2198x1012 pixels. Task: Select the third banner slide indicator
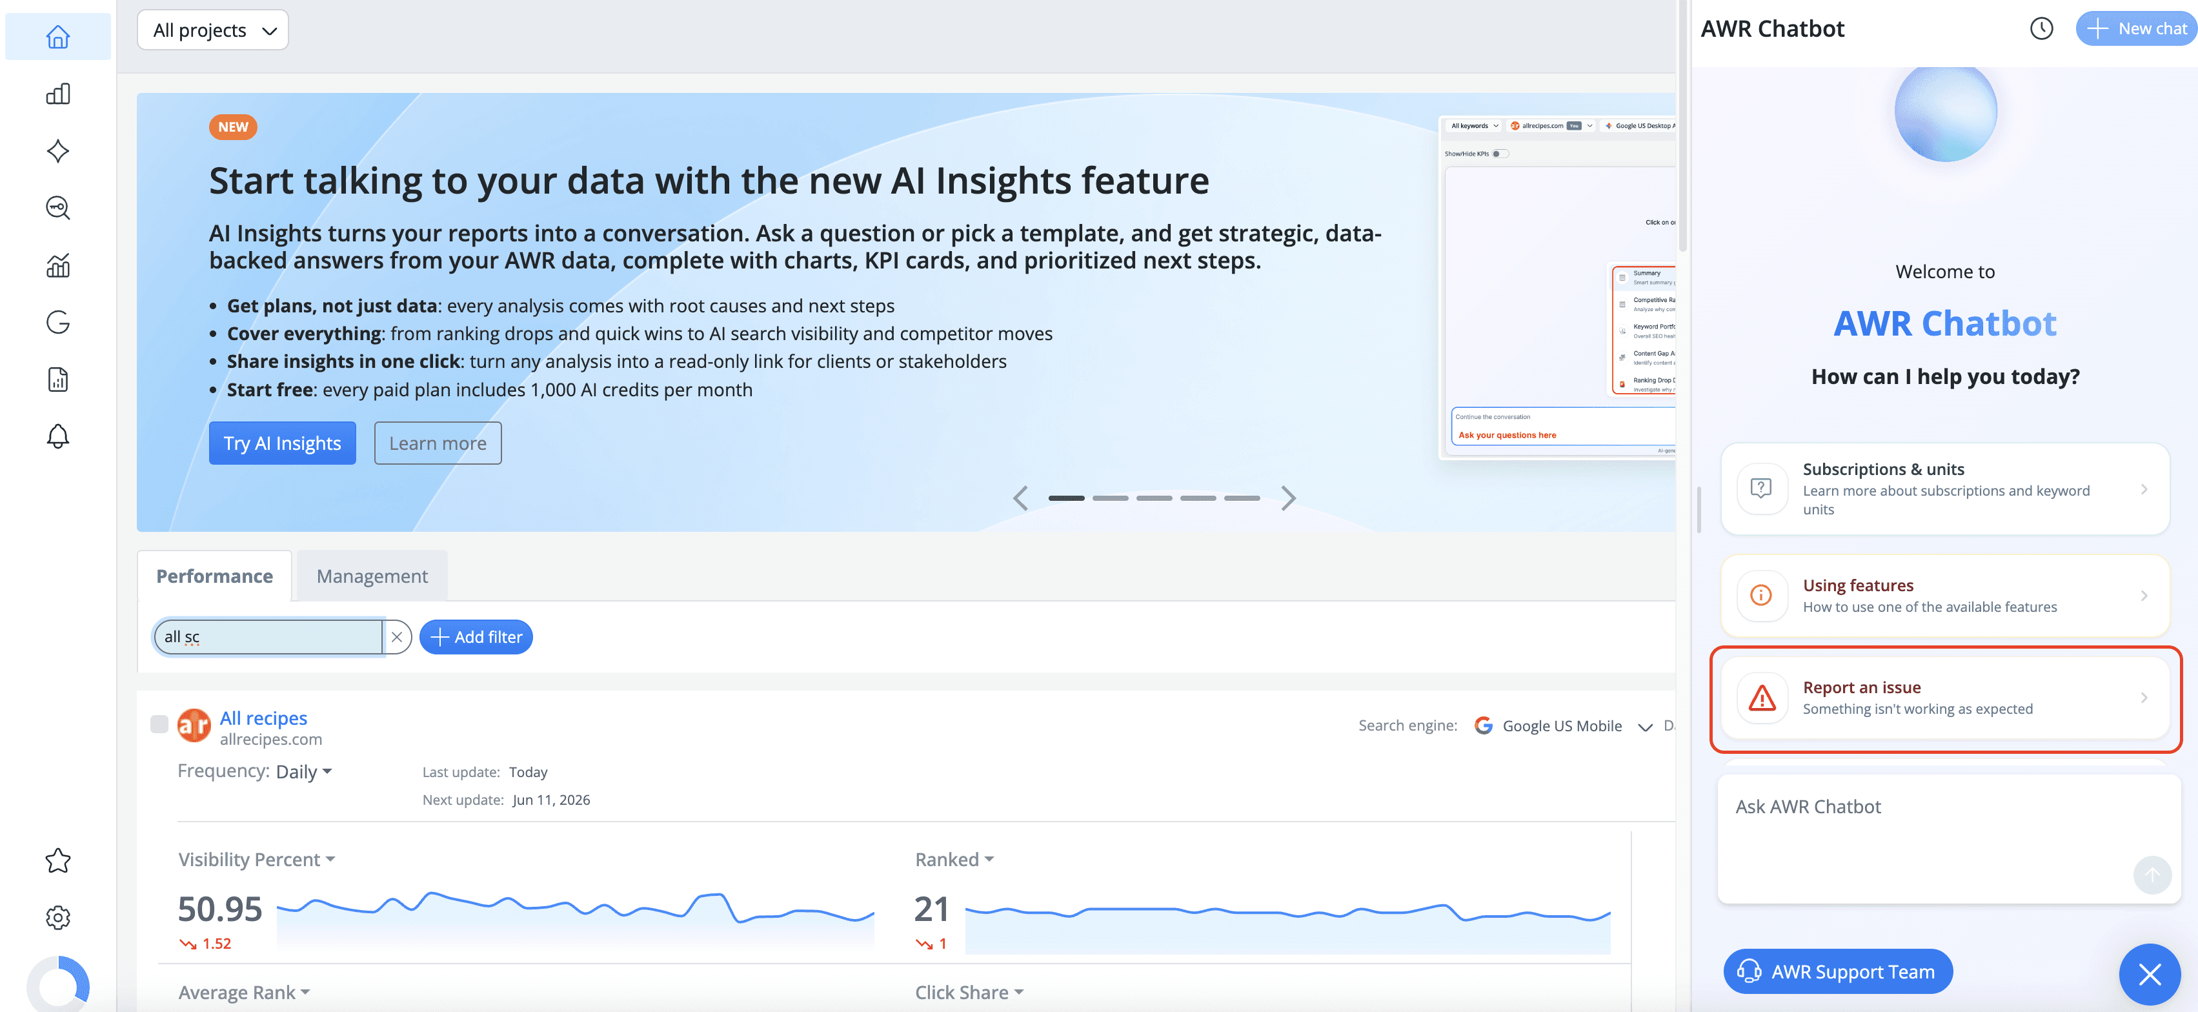1154,498
